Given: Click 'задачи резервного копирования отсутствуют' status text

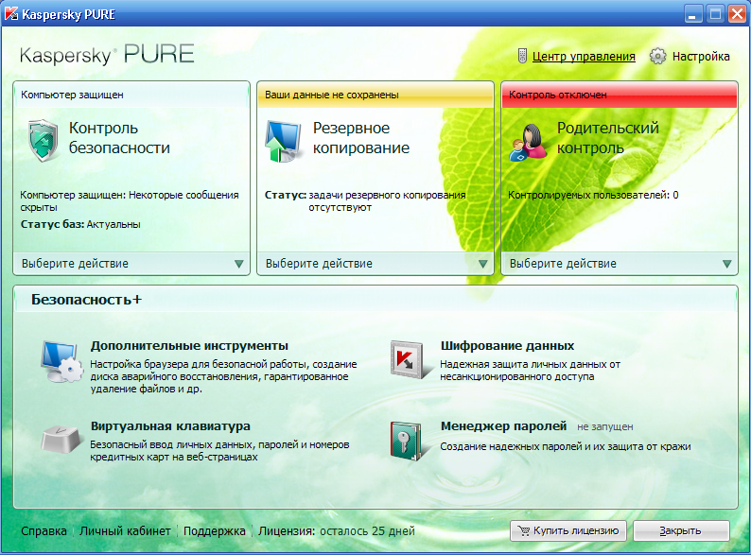Looking at the screenshot, I should (387, 201).
